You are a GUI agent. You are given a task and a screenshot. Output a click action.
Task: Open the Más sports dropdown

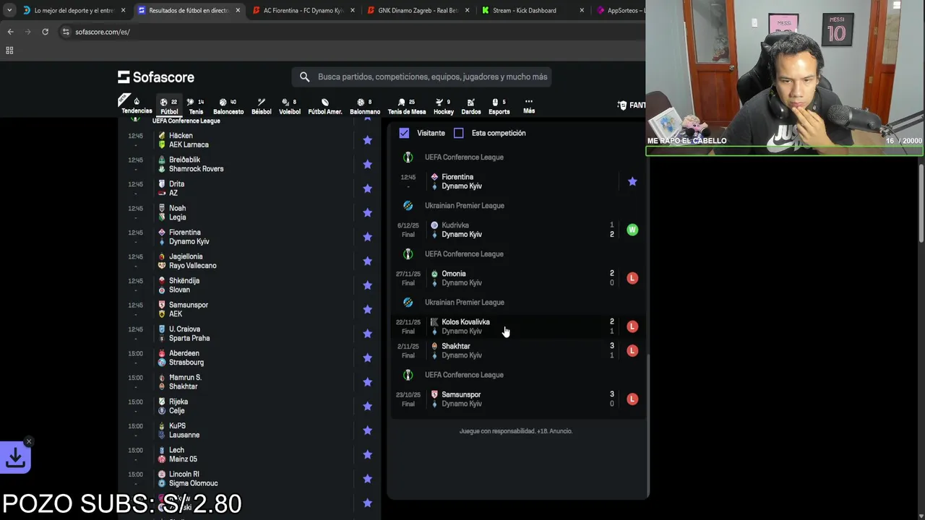[529, 106]
